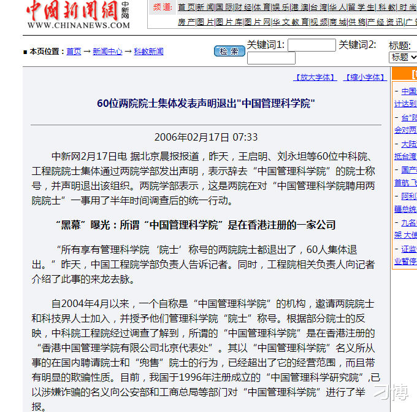This screenshot has width=417, height=412.
Task: Go to the 财经 channel
Action: coord(243,7)
